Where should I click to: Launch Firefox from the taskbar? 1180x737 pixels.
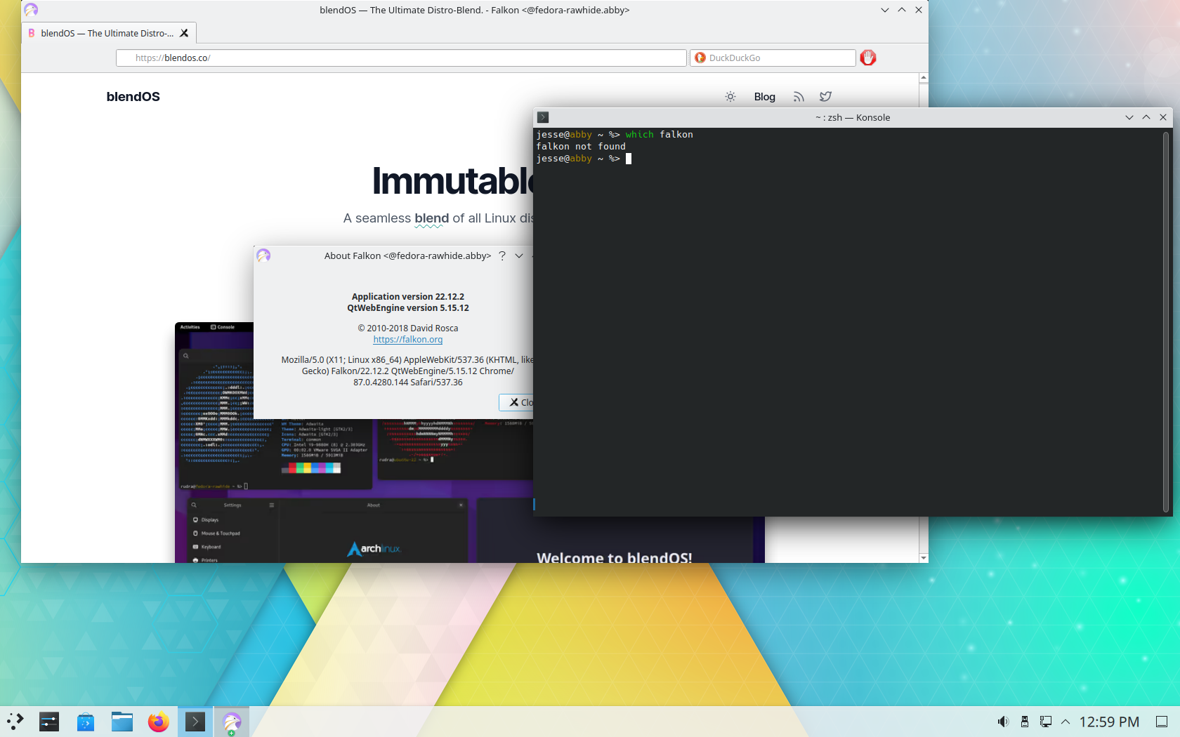pyautogui.click(x=159, y=721)
